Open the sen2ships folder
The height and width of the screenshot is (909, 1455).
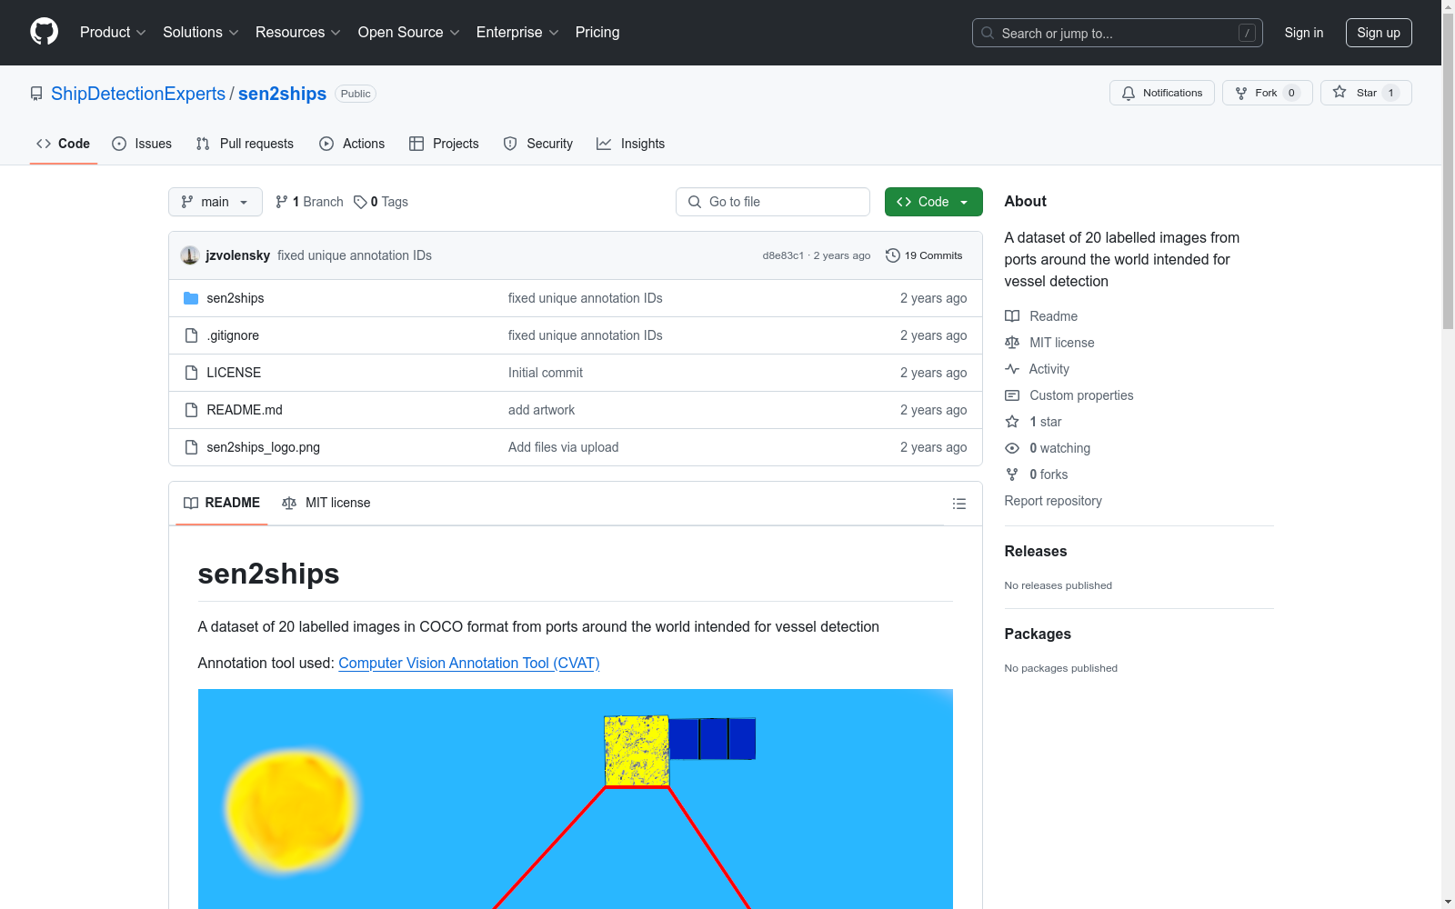coord(236,298)
